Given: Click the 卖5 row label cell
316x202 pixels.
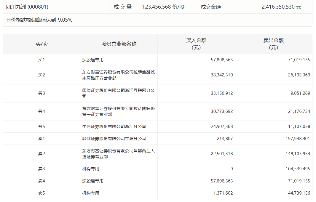Looking at the screenshot, I should [42, 193].
